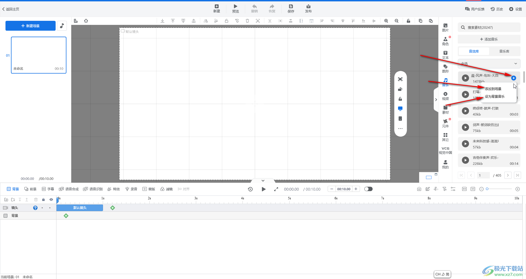Switch to the 音效库 tab

pos(474,51)
